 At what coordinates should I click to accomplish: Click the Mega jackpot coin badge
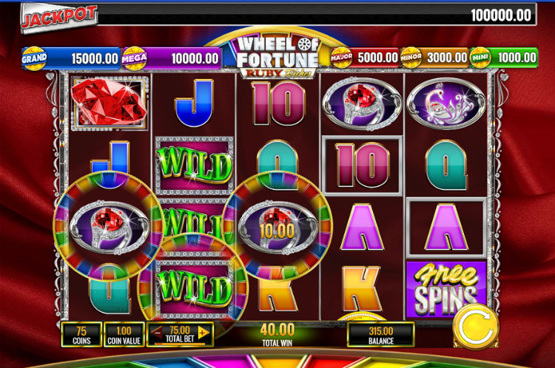134,58
